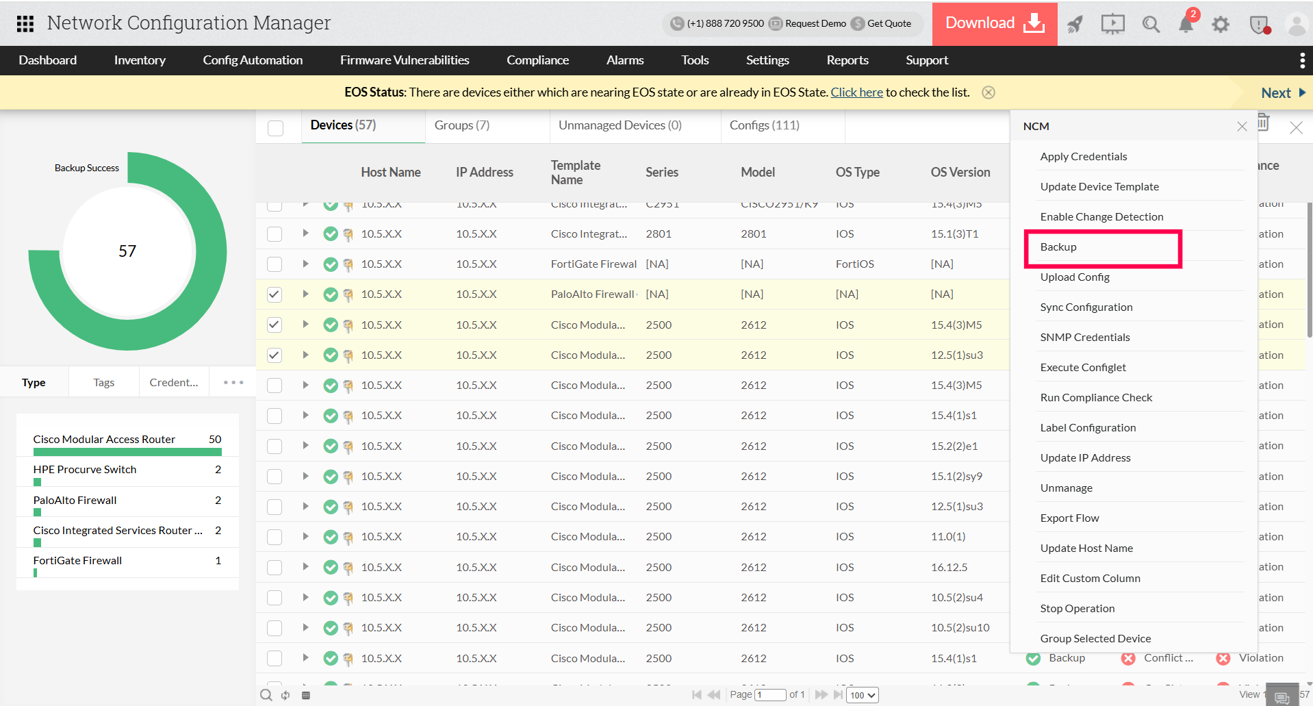
Task: Open the Compliance menu
Action: pyautogui.click(x=537, y=60)
